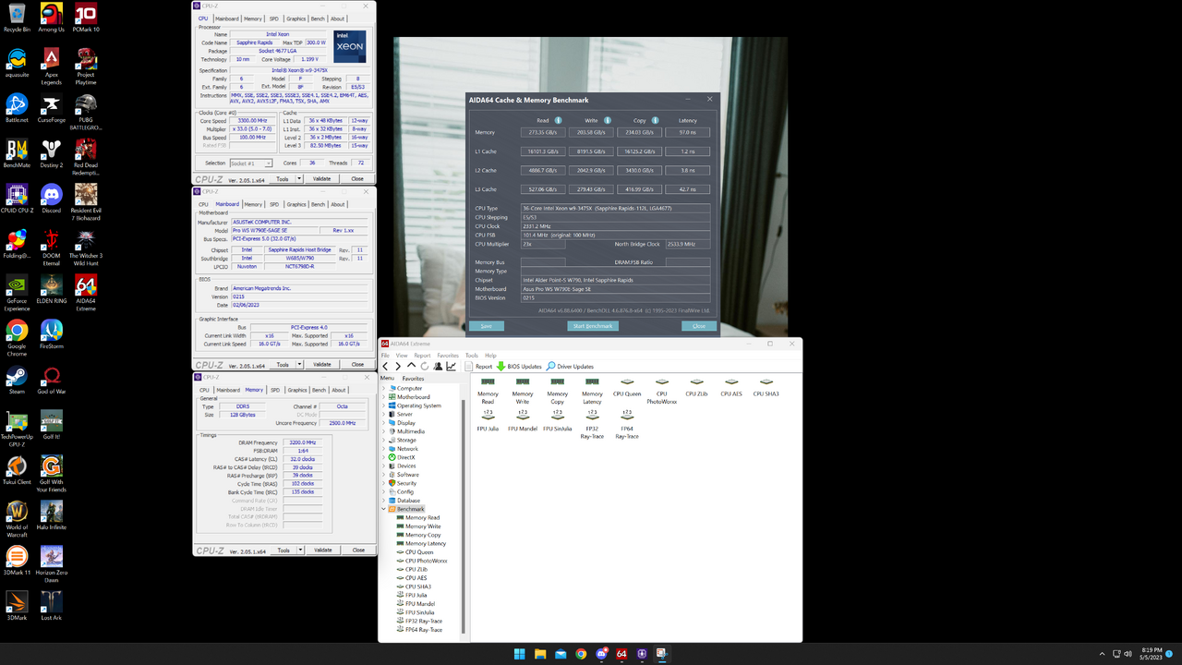This screenshot has width=1182, height=665.
Task: Open the Favorites menu in AIDA64 Extreme
Action: [x=447, y=356]
